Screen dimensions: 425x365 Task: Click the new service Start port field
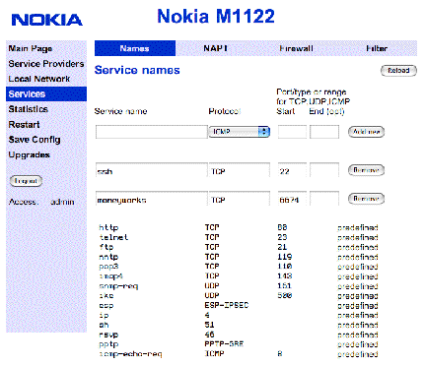[292, 132]
